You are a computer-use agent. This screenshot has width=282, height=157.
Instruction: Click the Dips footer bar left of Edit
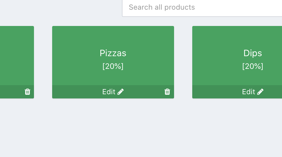(215, 92)
